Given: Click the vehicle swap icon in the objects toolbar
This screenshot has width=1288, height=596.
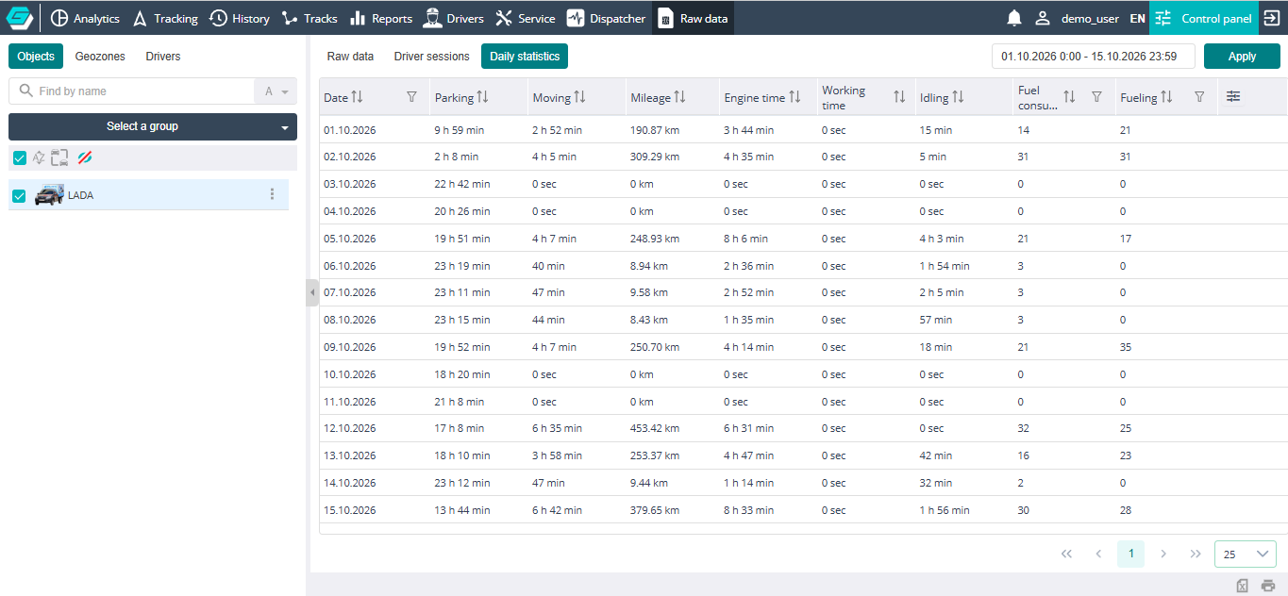Looking at the screenshot, I should 60,158.
